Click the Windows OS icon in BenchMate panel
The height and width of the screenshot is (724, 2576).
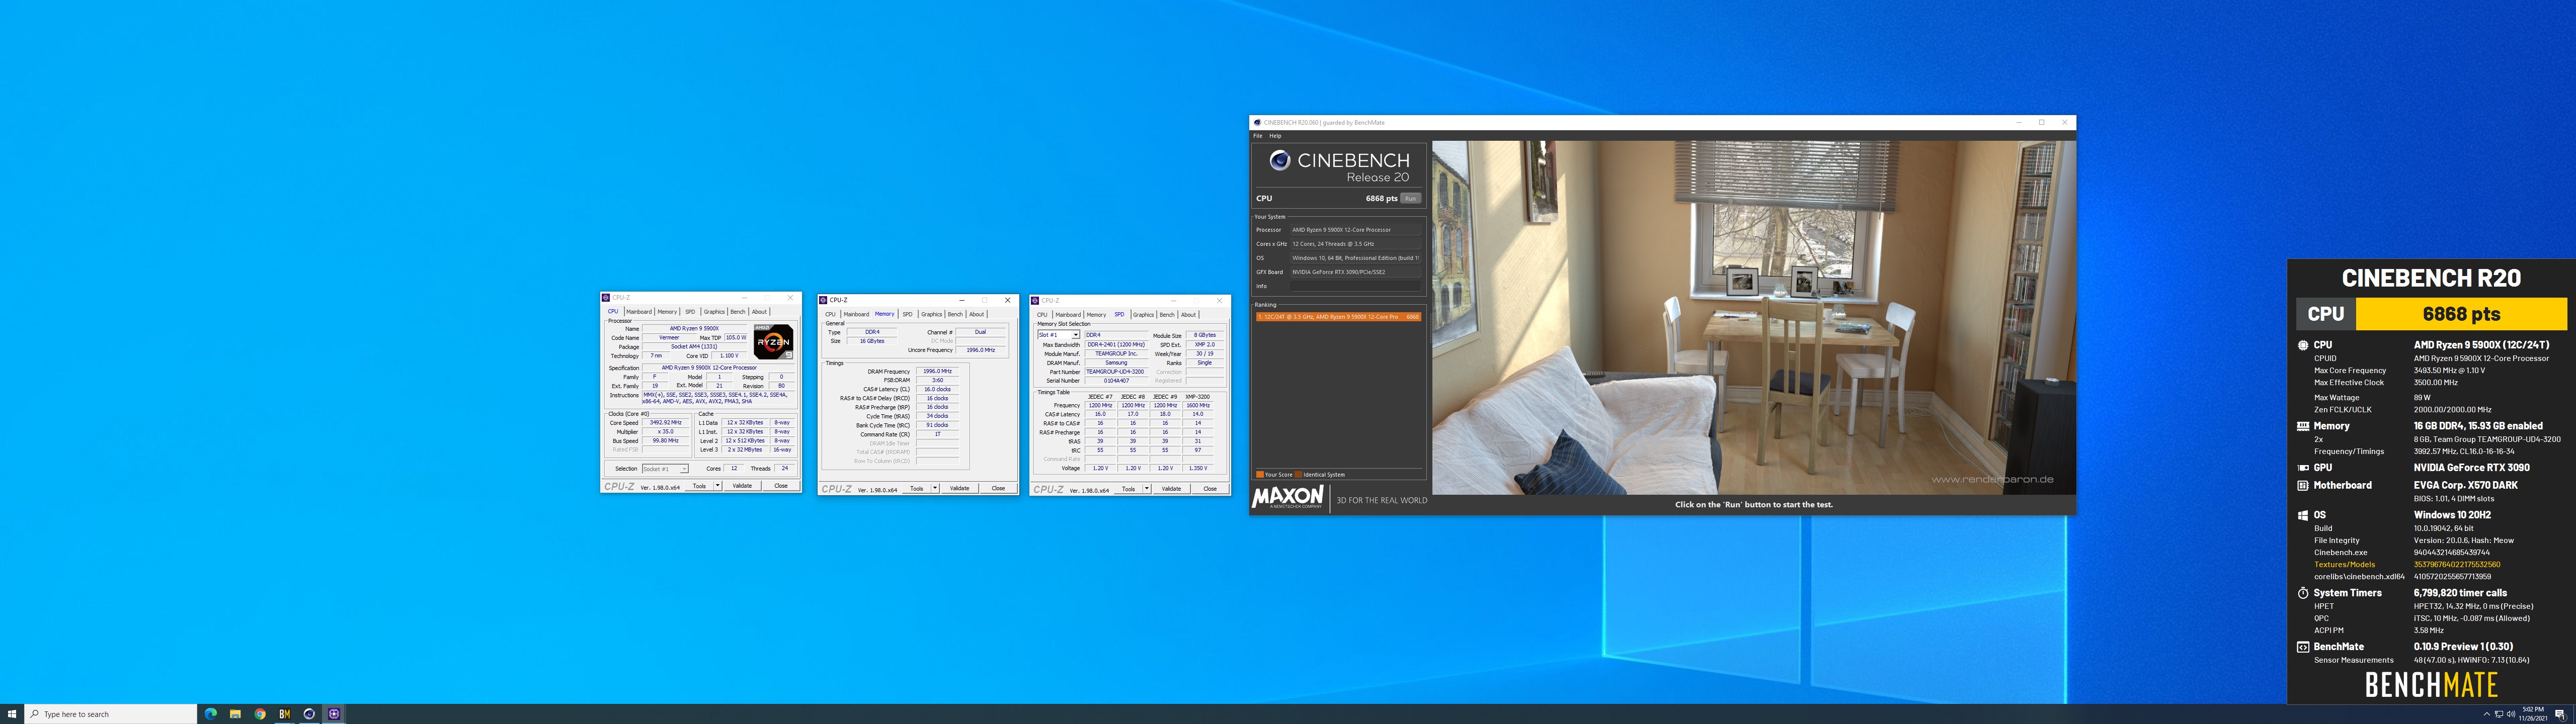(2302, 515)
